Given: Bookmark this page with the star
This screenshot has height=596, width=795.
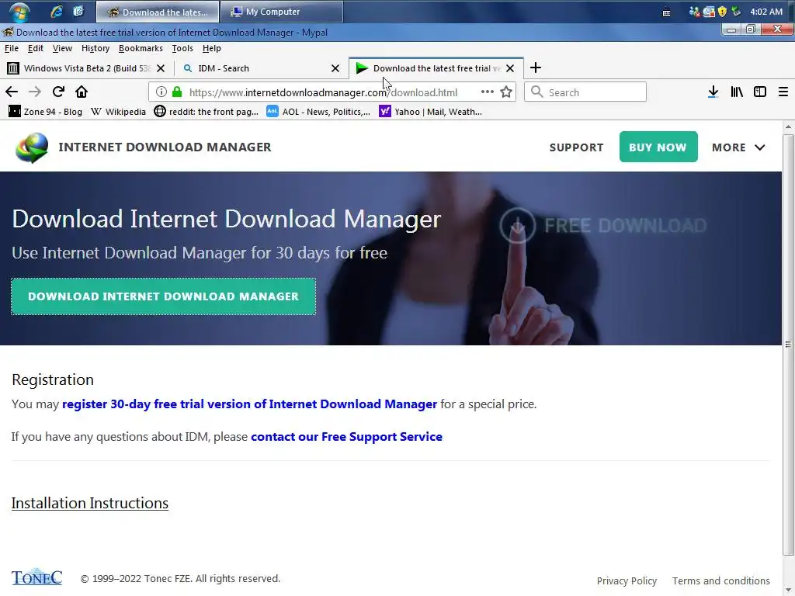Looking at the screenshot, I should (x=506, y=92).
